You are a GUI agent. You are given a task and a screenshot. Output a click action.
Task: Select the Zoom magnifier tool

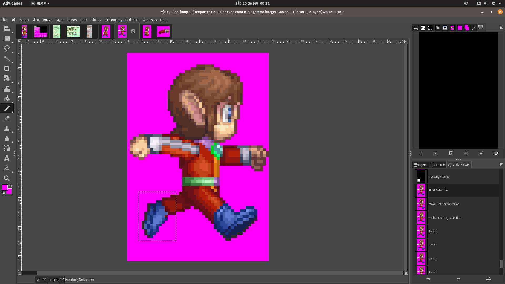pyautogui.click(x=7, y=178)
